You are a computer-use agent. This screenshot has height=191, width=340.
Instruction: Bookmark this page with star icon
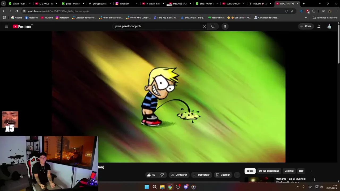[292, 11]
